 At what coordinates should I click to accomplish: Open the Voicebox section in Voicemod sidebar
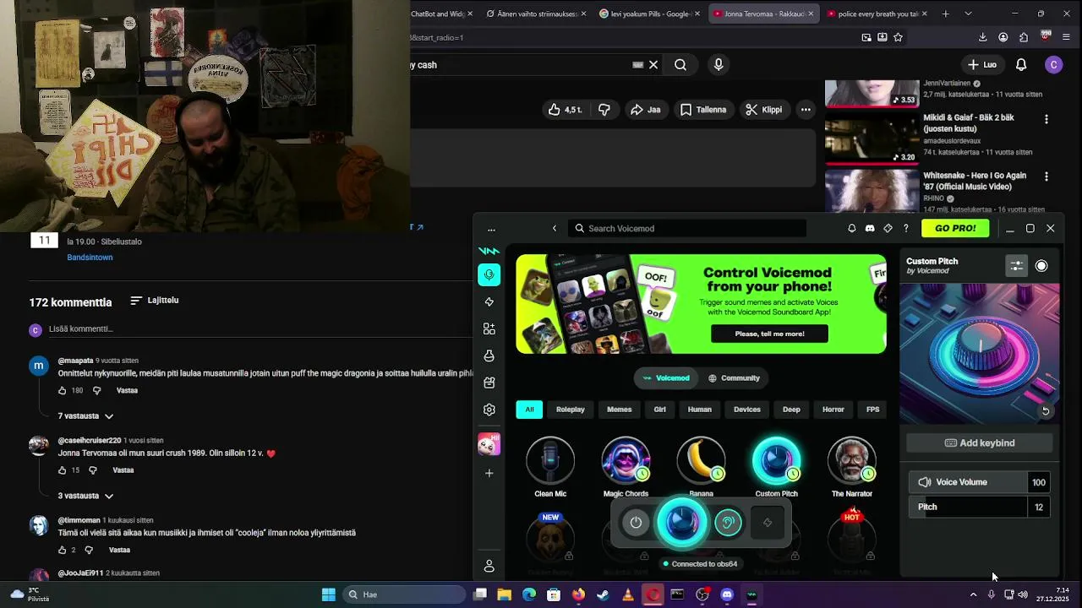(x=489, y=274)
